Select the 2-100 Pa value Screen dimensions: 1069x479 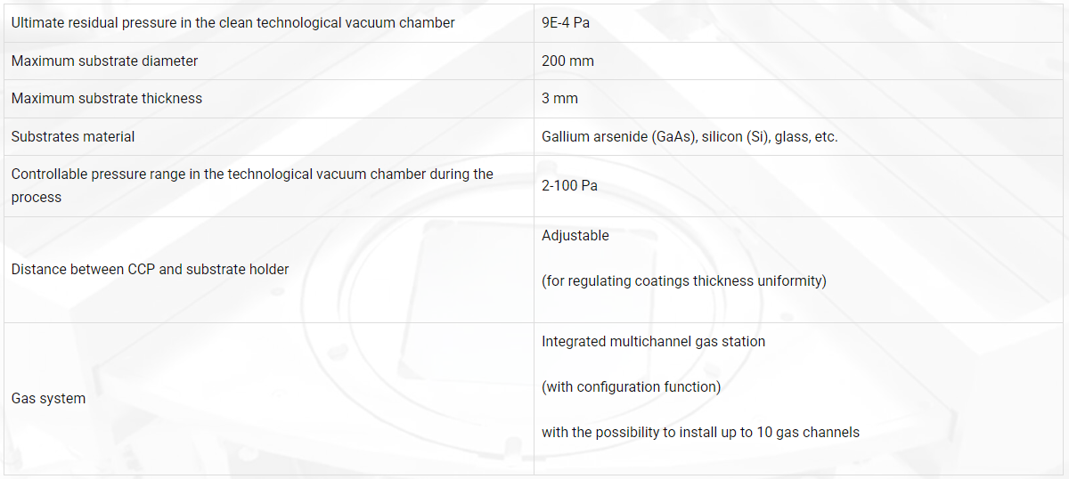point(569,186)
